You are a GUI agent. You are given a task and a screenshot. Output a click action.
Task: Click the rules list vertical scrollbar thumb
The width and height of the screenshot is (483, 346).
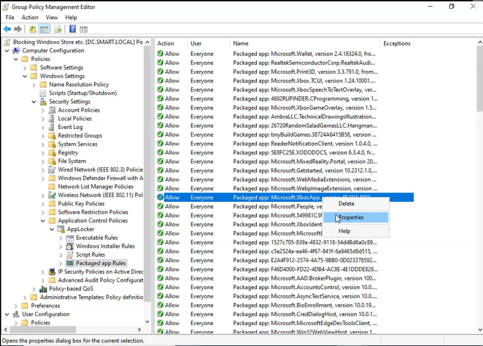pos(480,78)
